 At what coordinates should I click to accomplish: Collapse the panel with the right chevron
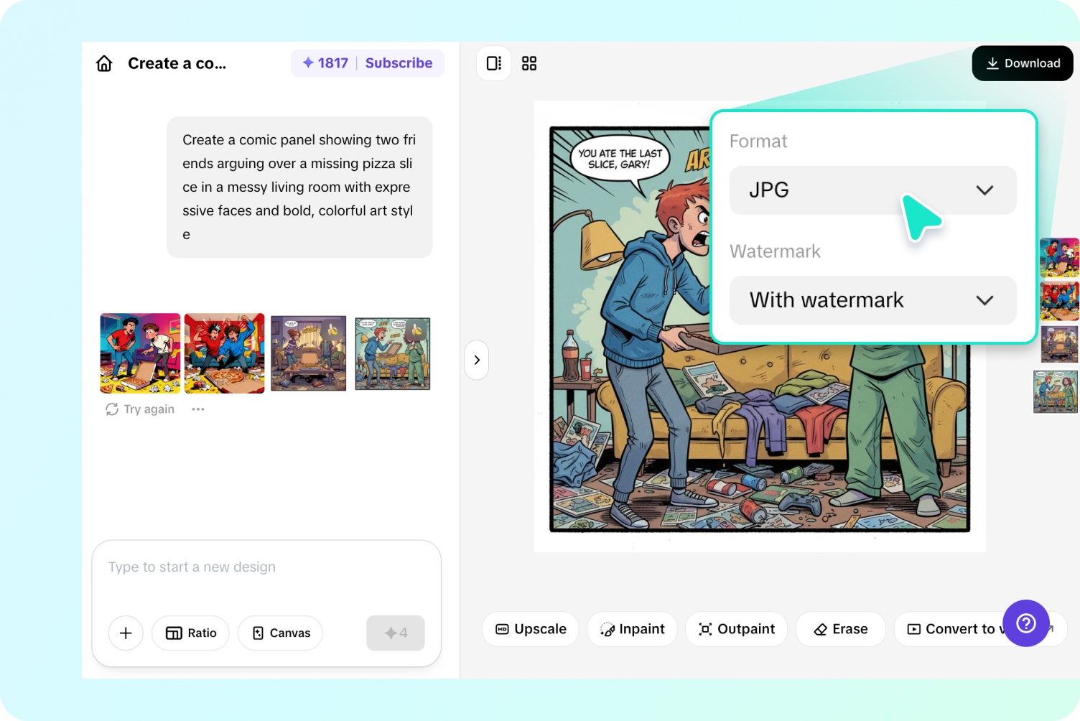click(477, 360)
